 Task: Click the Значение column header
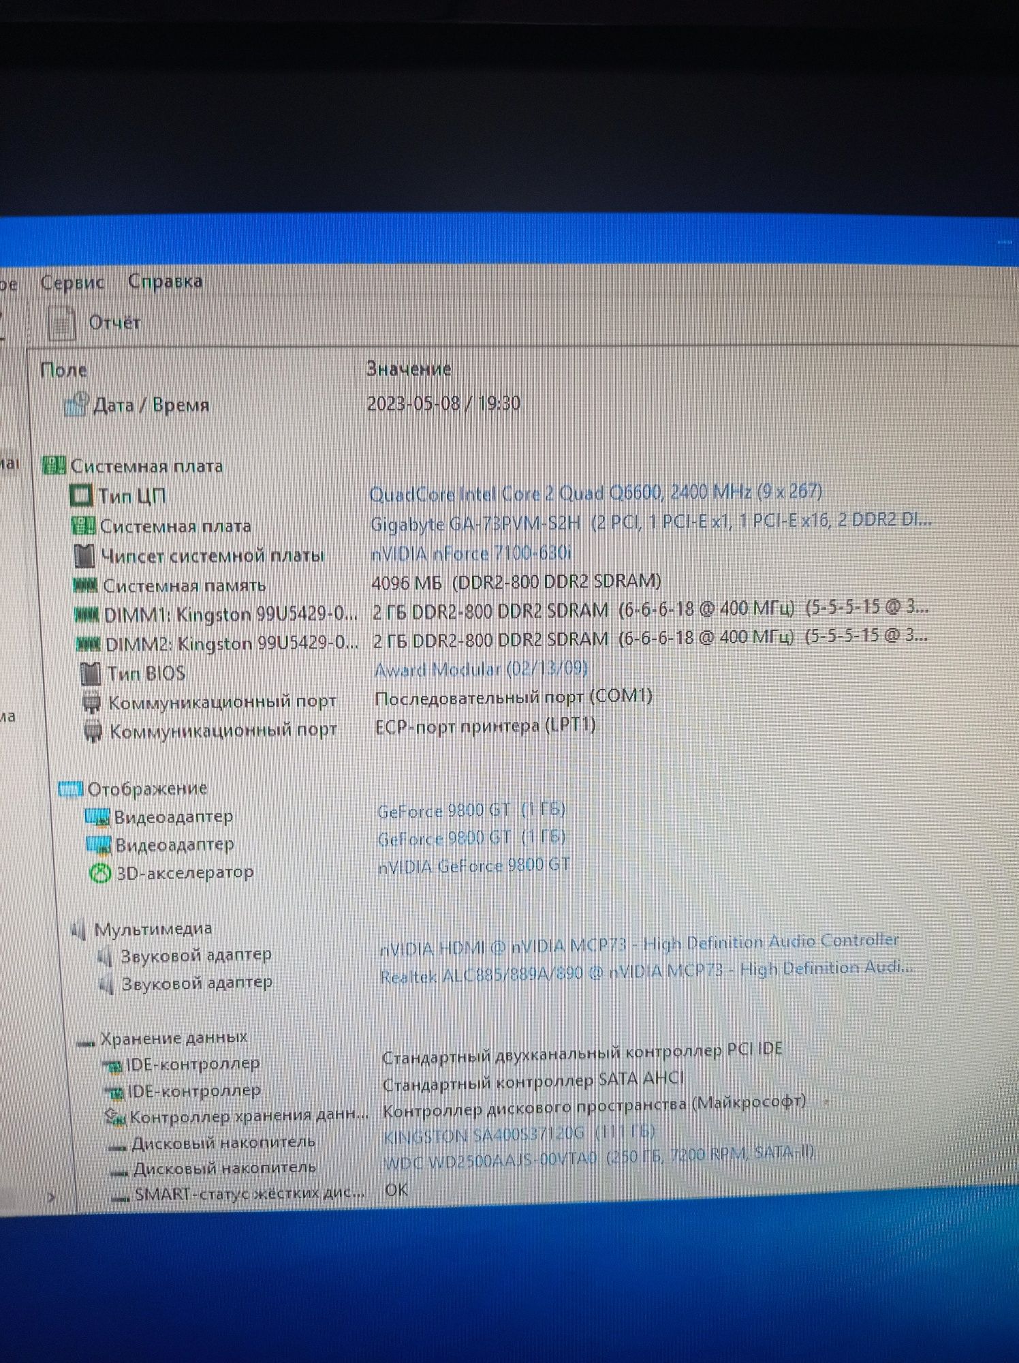pos(409,369)
